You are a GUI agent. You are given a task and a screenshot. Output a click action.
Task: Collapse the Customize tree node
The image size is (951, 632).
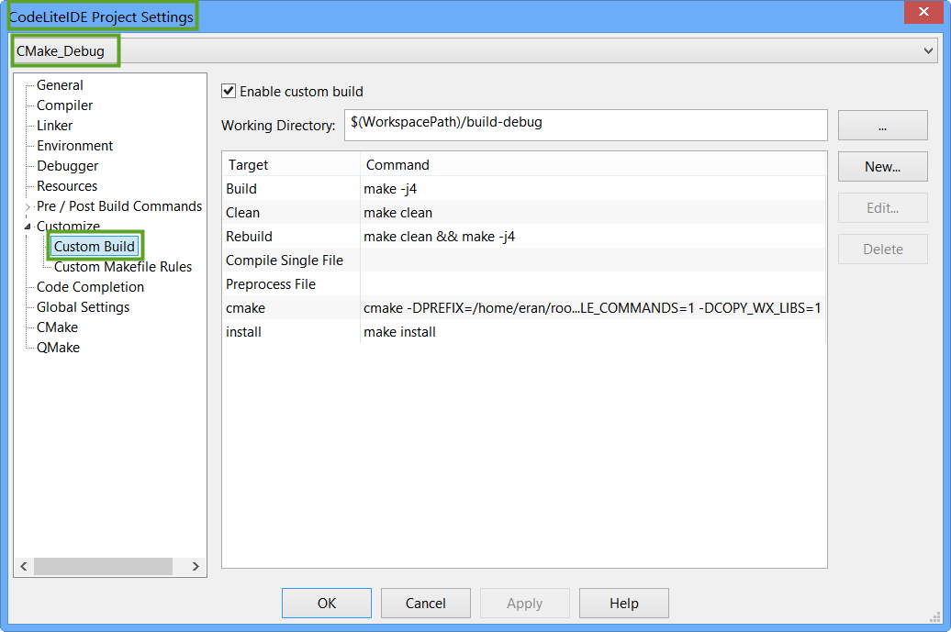coord(28,227)
